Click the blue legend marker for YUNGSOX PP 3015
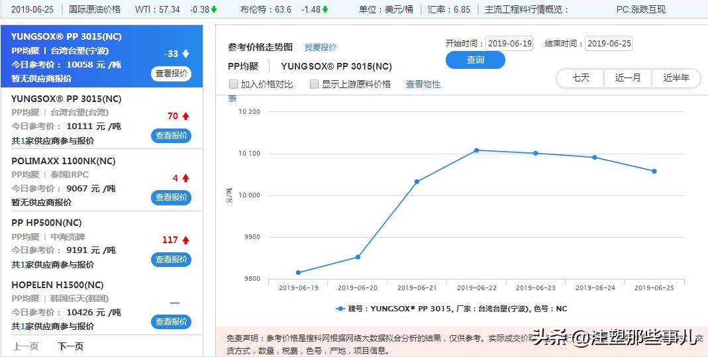The width and height of the screenshot is (708, 357). point(341,309)
